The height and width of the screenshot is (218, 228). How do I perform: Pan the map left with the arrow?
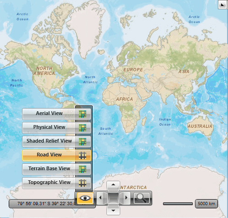coord(102,198)
